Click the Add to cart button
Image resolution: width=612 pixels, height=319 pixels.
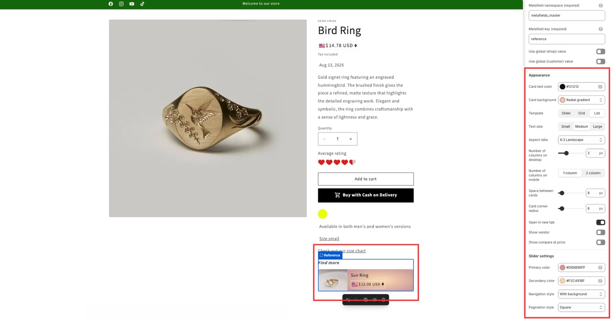[366, 179]
